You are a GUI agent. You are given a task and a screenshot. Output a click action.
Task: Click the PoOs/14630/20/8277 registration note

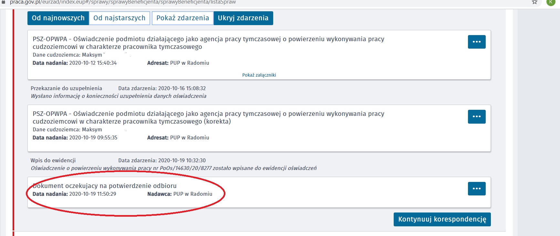tap(173, 168)
